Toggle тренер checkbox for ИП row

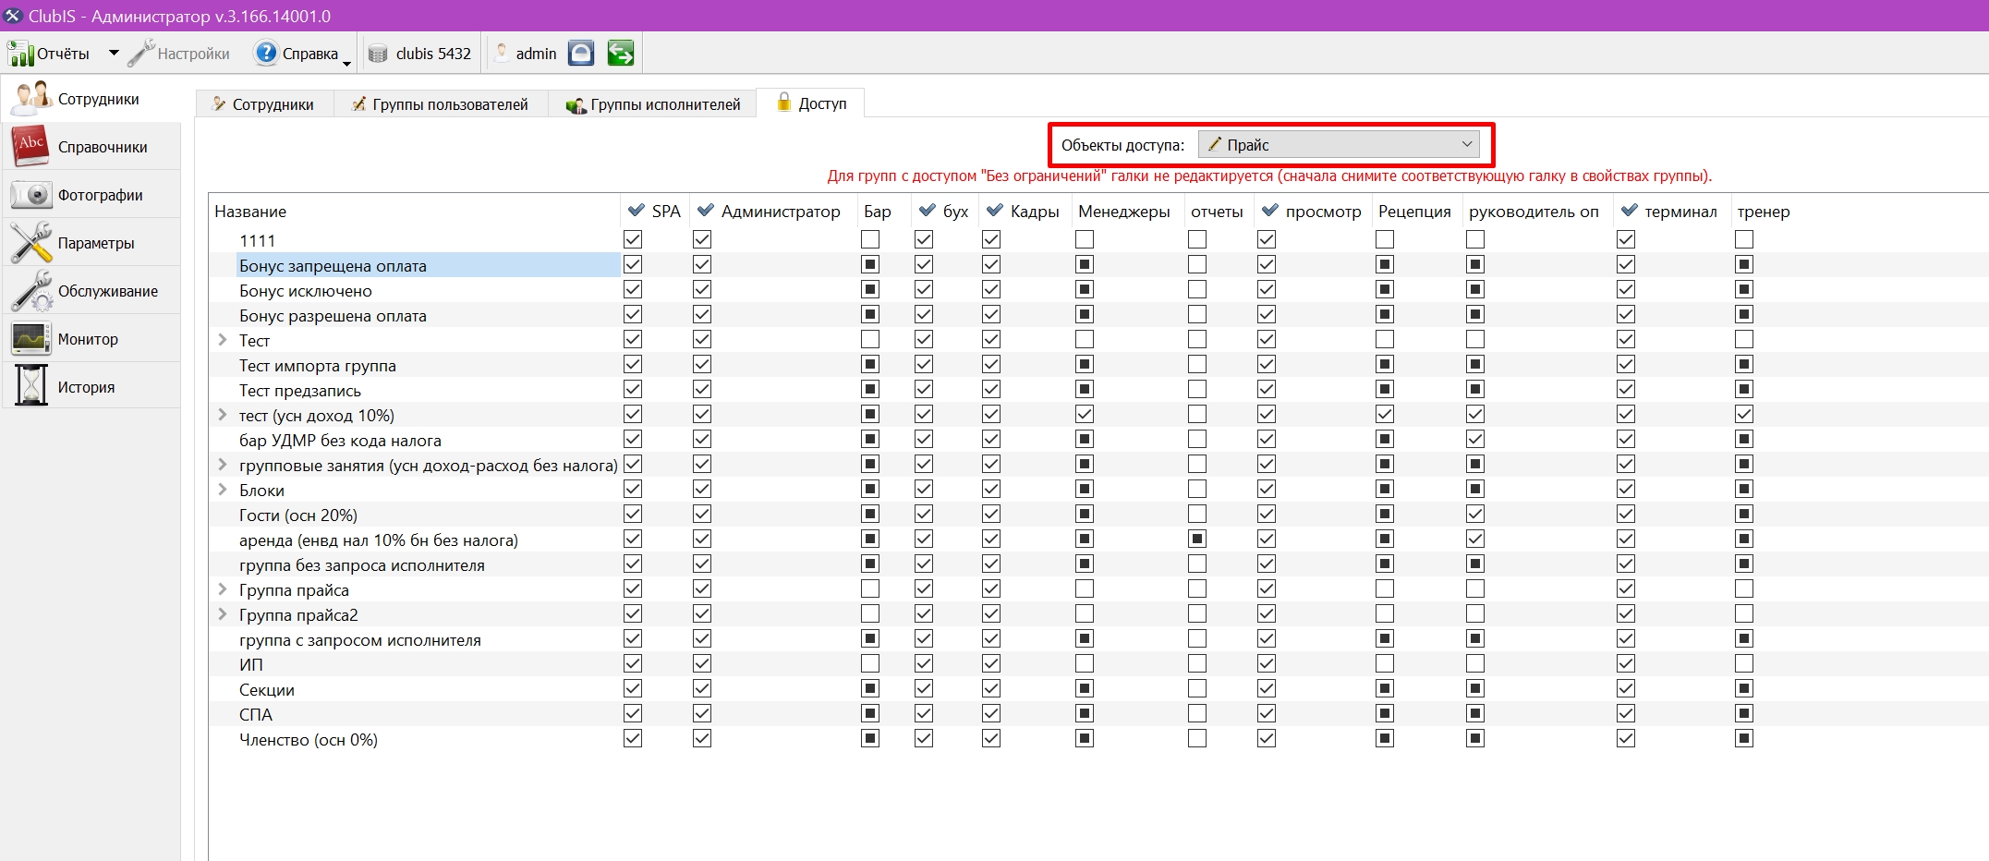pos(1744,664)
